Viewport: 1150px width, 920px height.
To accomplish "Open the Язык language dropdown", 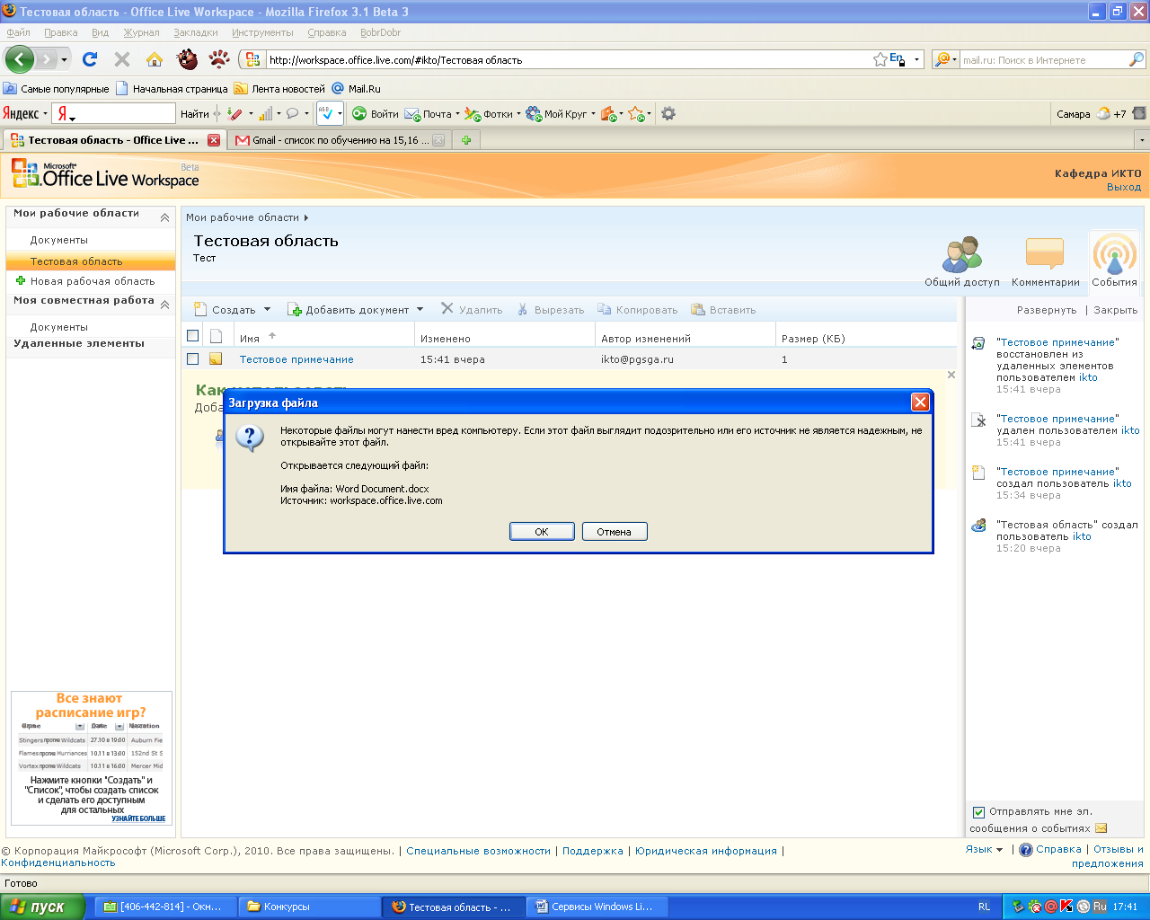I will coord(984,850).
